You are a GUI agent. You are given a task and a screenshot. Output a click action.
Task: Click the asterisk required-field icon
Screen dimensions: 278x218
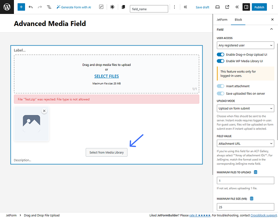click(x=112, y=7)
